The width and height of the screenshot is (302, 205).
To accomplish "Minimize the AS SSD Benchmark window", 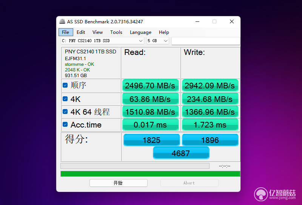I will coord(197,21).
